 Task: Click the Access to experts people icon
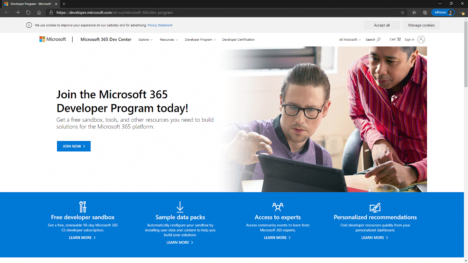point(277,206)
